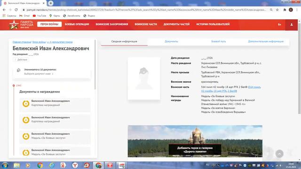Bookmark this page with the star icon
The width and height of the screenshot is (301, 169).
(277, 10)
